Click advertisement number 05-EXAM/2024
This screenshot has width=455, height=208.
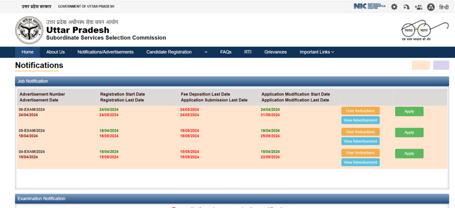[x=32, y=131]
